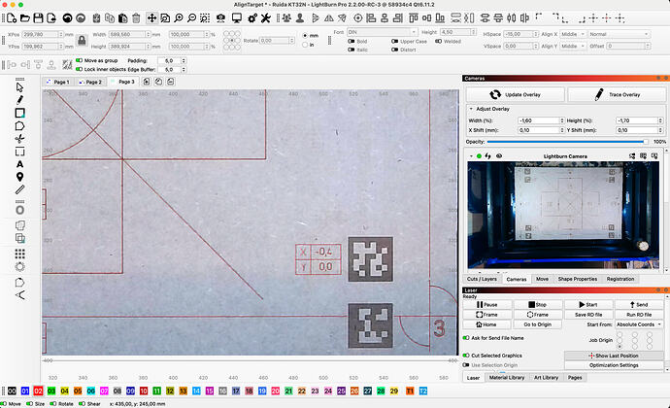Select the mm units radio button
Screen dimensions: 670x408
tap(305, 36)
